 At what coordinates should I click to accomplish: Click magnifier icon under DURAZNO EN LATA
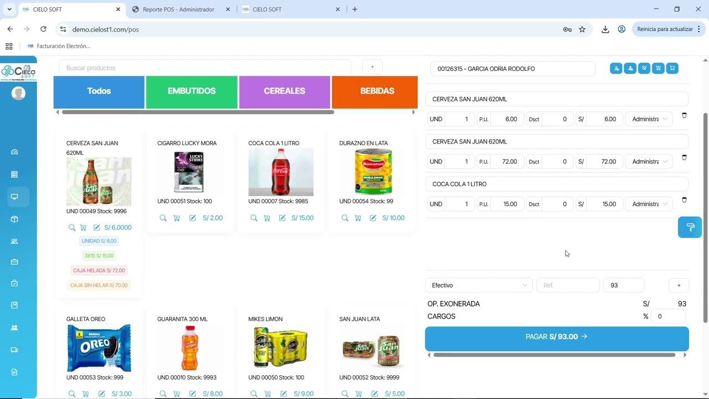[345, 218]
